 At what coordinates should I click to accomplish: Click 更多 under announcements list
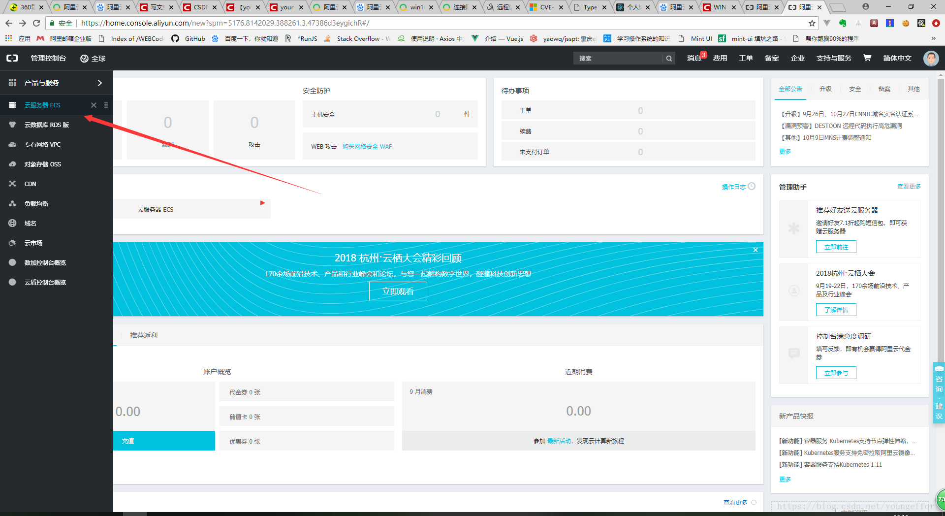(785, 152)
